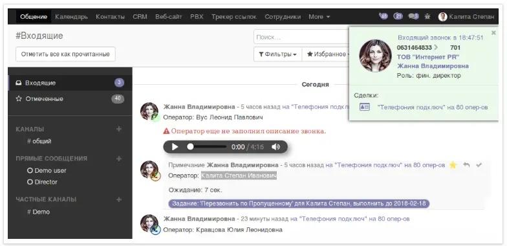
Task: Expand the More dropdown menu
Action: [319, 17]
